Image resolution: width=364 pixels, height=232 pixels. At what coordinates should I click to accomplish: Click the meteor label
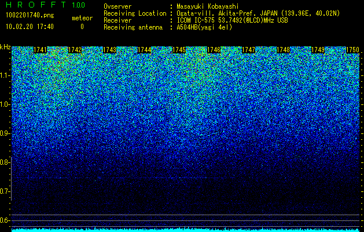point(82,18)
